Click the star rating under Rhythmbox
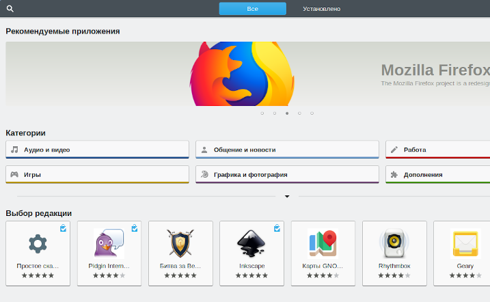Viewport: 490px width, 302px height. [x=394, y=275]
